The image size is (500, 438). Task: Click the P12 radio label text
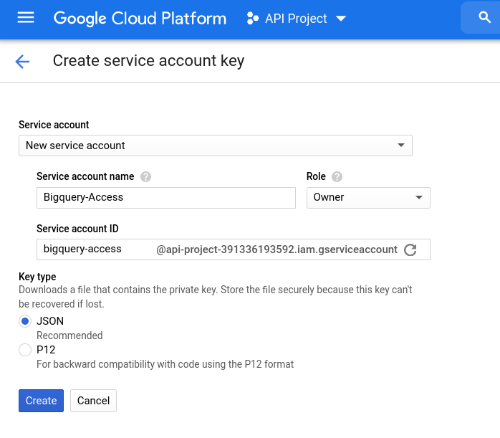click(46, 350)
